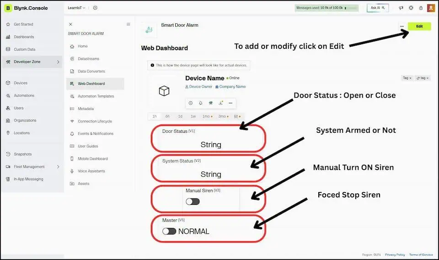Click the organization settings gear icon
This screenshot has height=260, width=439.
click(95, 8)
